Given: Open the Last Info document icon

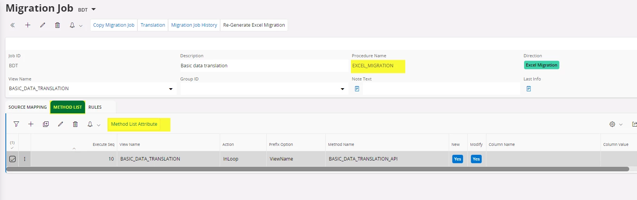Looking at the screenshot, I should [528, 89].
